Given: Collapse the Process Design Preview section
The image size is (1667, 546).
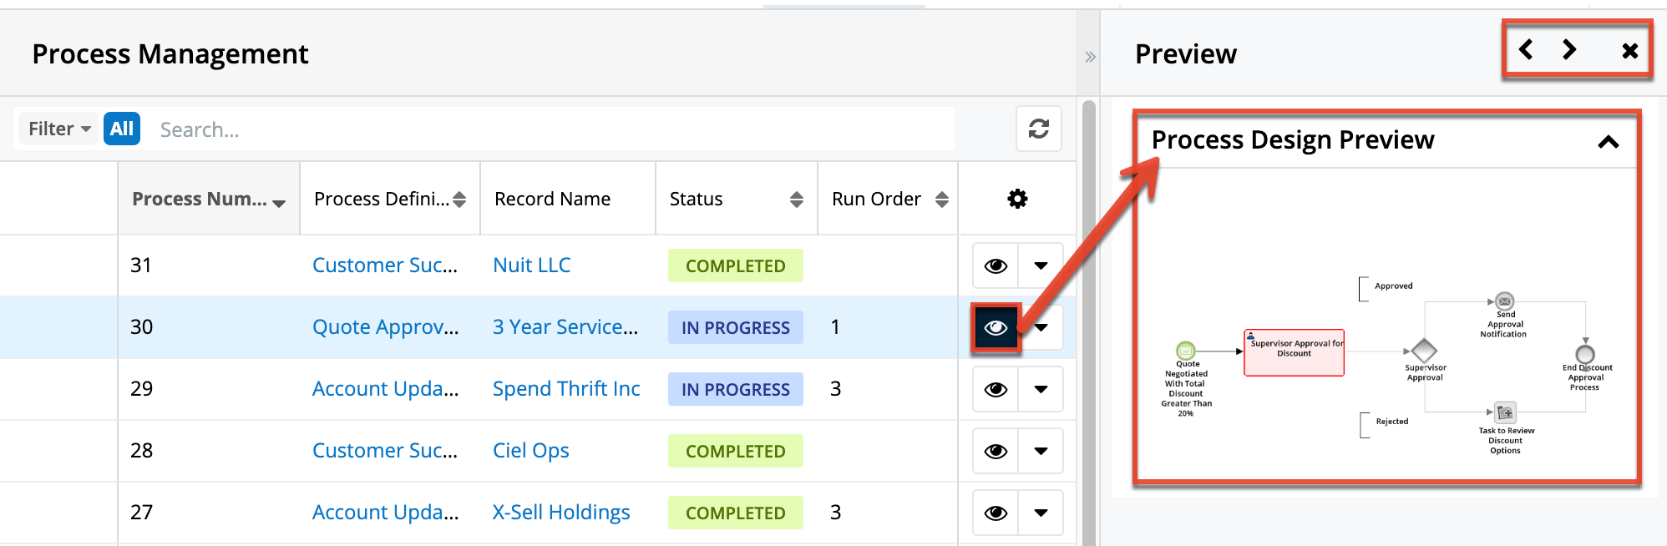Looking at the screenshot, I should (x=1608, y=142).
